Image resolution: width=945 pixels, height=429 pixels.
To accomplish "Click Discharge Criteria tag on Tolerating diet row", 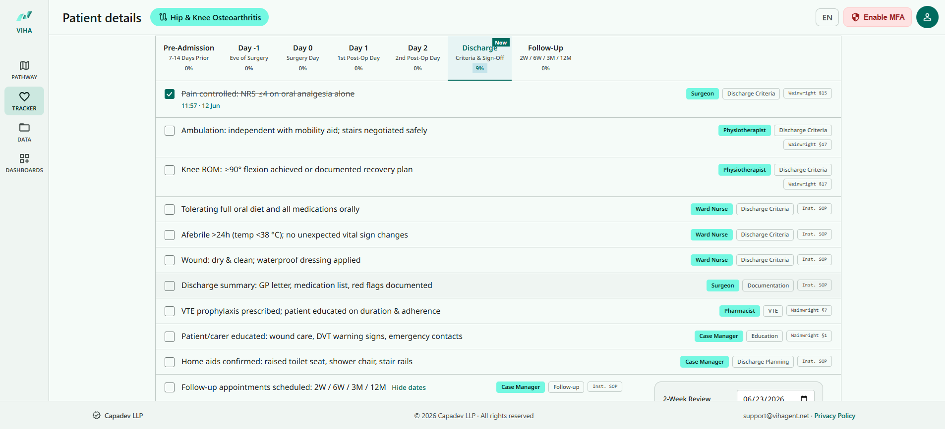I will click(765, 209).
